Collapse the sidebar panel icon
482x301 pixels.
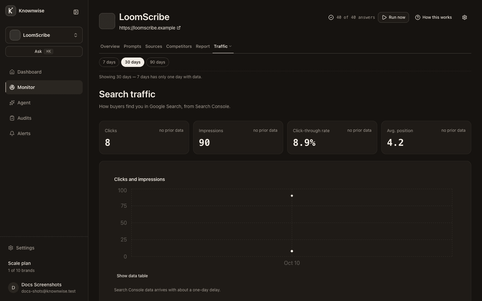pyautogui.click(x=76, y=12)
